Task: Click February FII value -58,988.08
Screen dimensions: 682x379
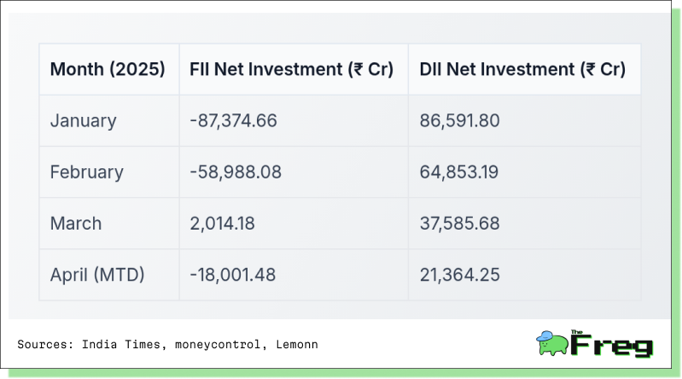Action: pos(236,172)
